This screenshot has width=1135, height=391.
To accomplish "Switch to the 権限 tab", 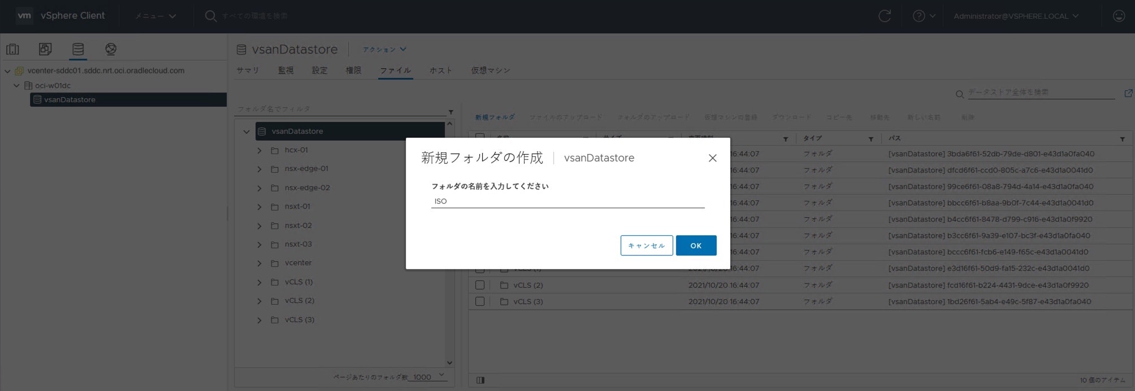I will click(353, 70).
